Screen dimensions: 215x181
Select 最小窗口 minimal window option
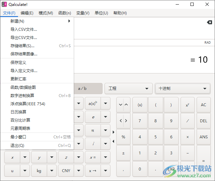pyautogui.click(x=37, y=137)
